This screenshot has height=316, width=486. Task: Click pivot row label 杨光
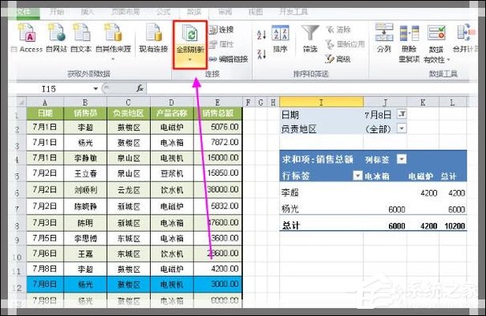[290, 209]
